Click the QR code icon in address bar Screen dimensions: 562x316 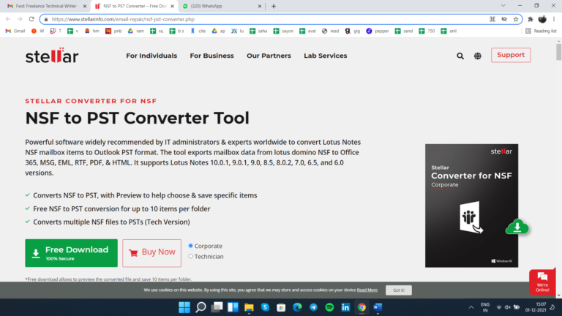pyautogui.click(x=492, y=19)
